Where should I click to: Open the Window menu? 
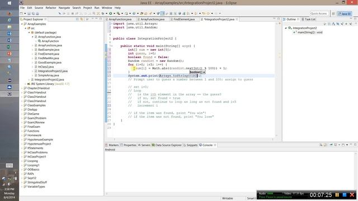[107, 8]
